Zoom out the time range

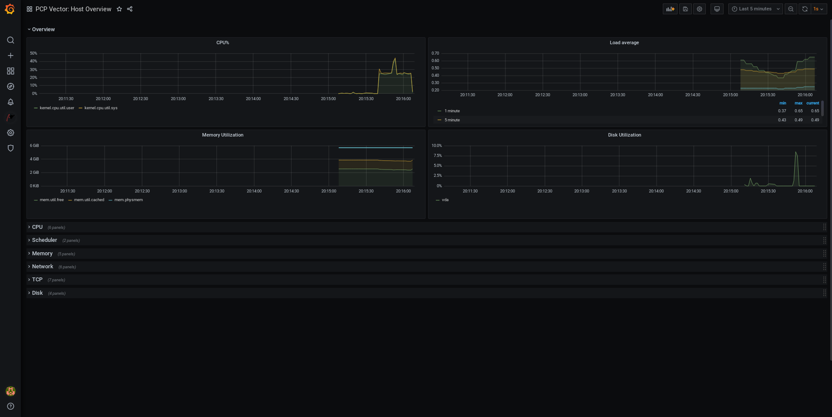[x=791, y=9]
